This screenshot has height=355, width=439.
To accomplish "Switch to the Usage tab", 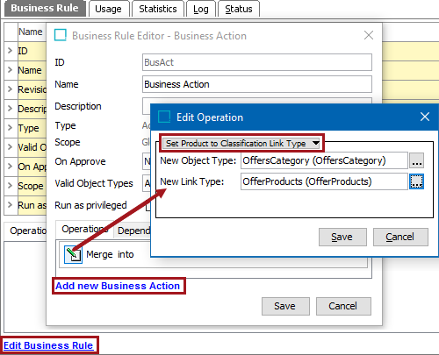I will click(108, 9).
